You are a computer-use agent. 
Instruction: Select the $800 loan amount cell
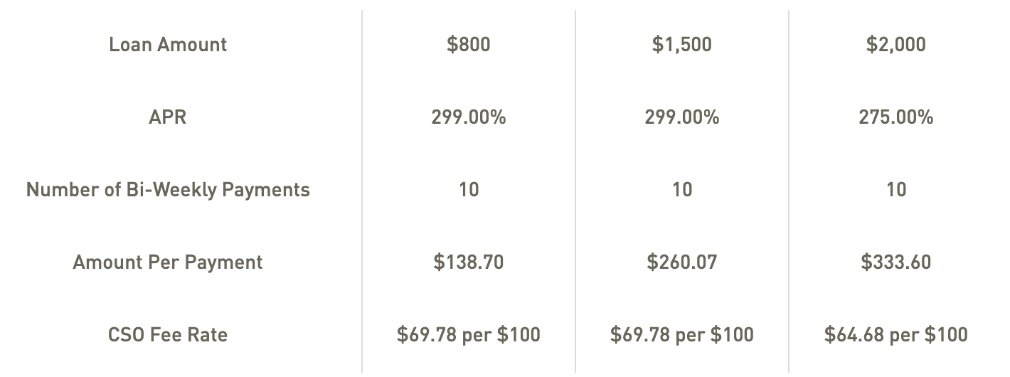[x=469, y=45]
